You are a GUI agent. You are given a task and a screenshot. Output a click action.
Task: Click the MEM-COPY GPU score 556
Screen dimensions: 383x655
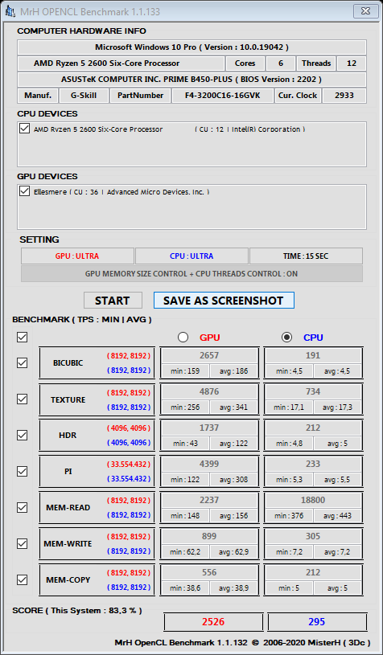(209, 572)
